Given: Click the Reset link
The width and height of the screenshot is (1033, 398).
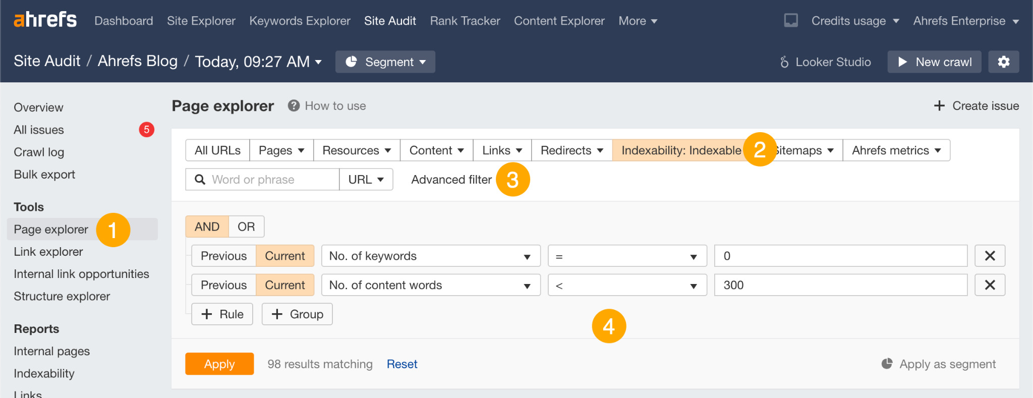Looking at the screenshot, I should click(402, 364).
